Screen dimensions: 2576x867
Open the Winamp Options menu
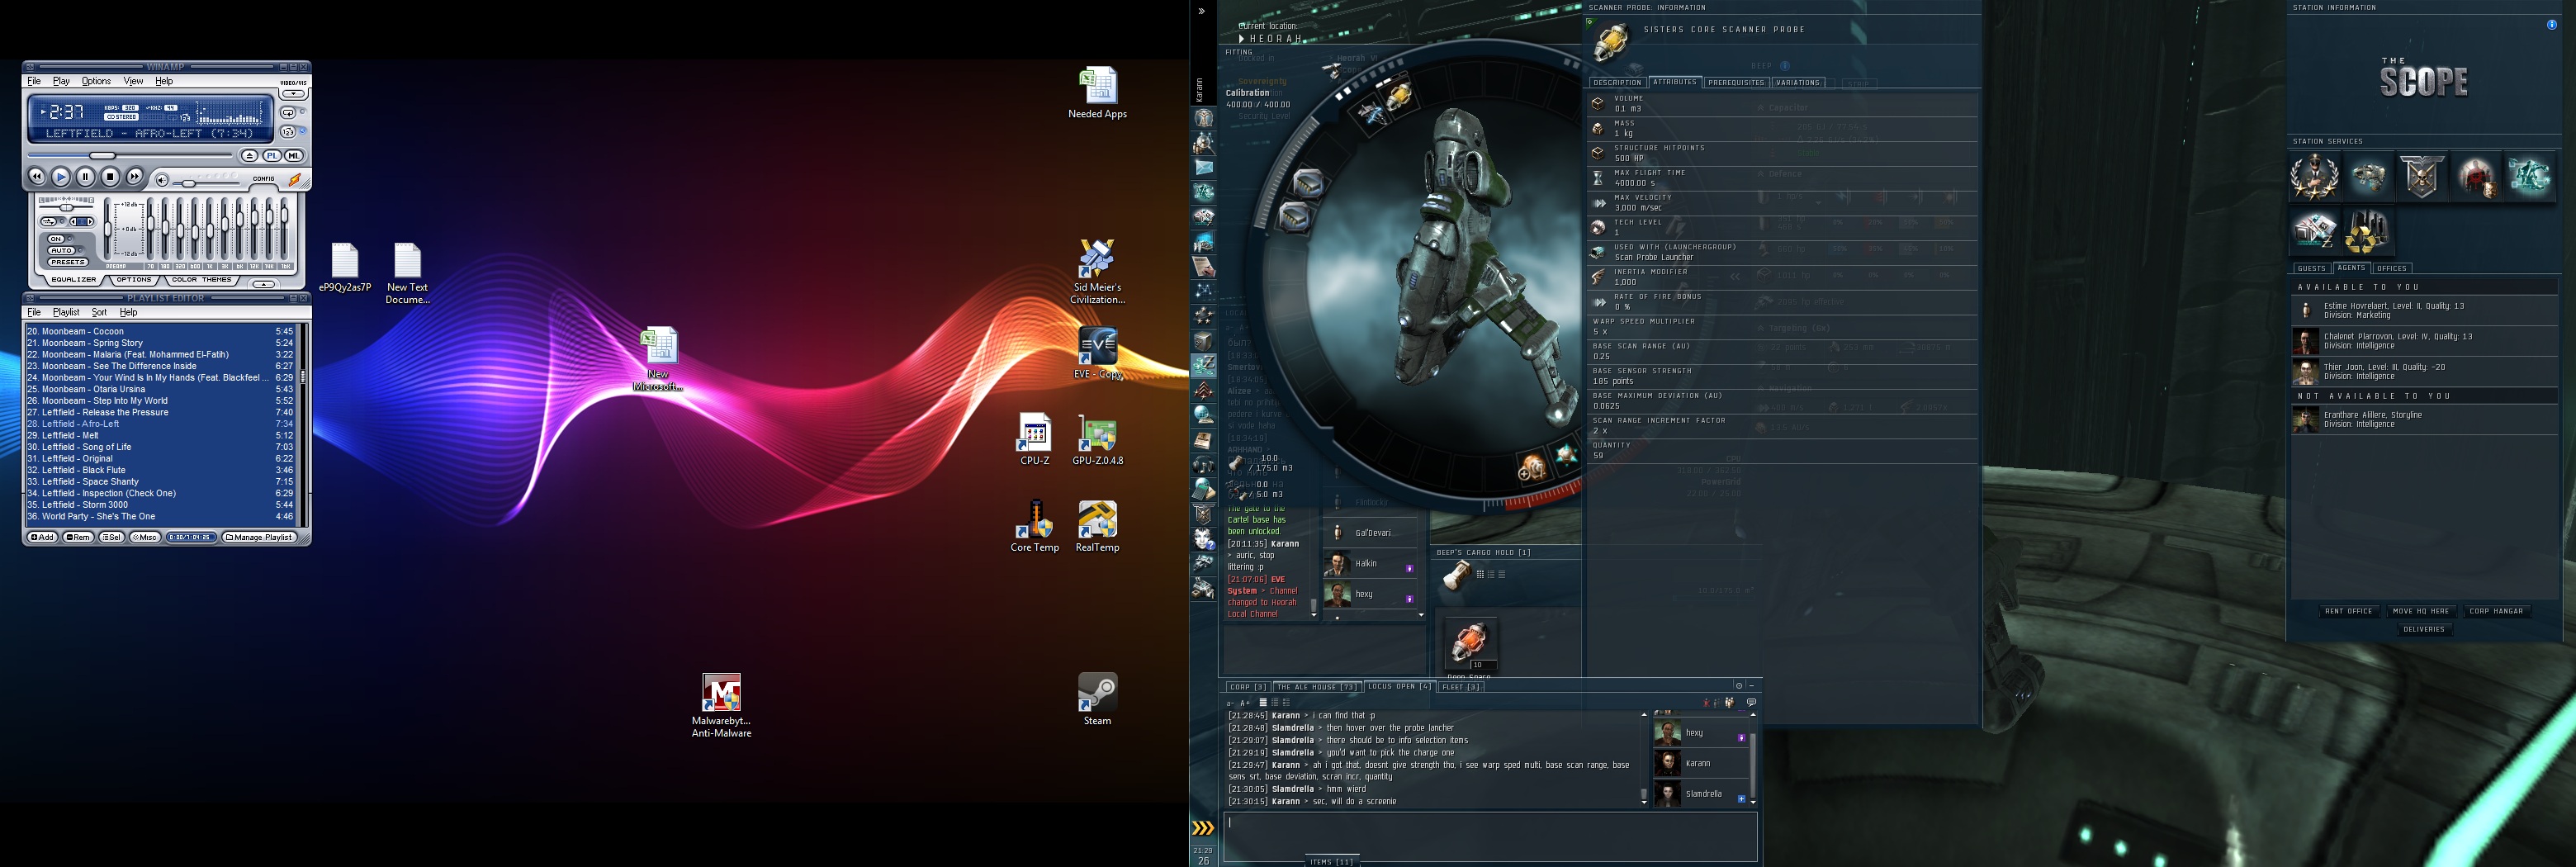pos(96,81)
